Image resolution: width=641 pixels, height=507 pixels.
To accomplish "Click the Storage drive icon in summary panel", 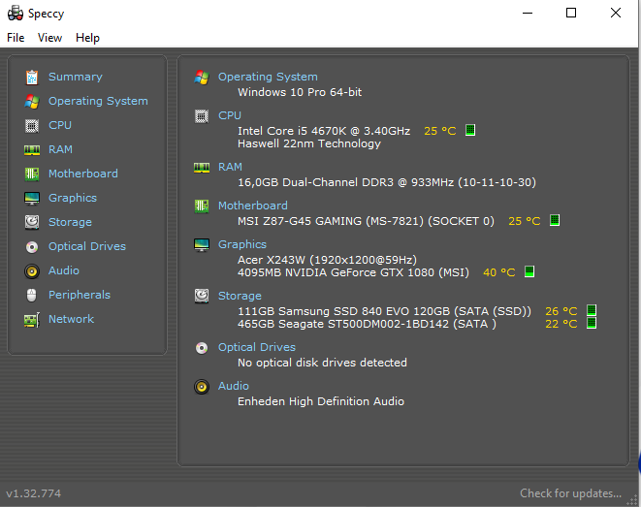I will (x=202, y=296).
